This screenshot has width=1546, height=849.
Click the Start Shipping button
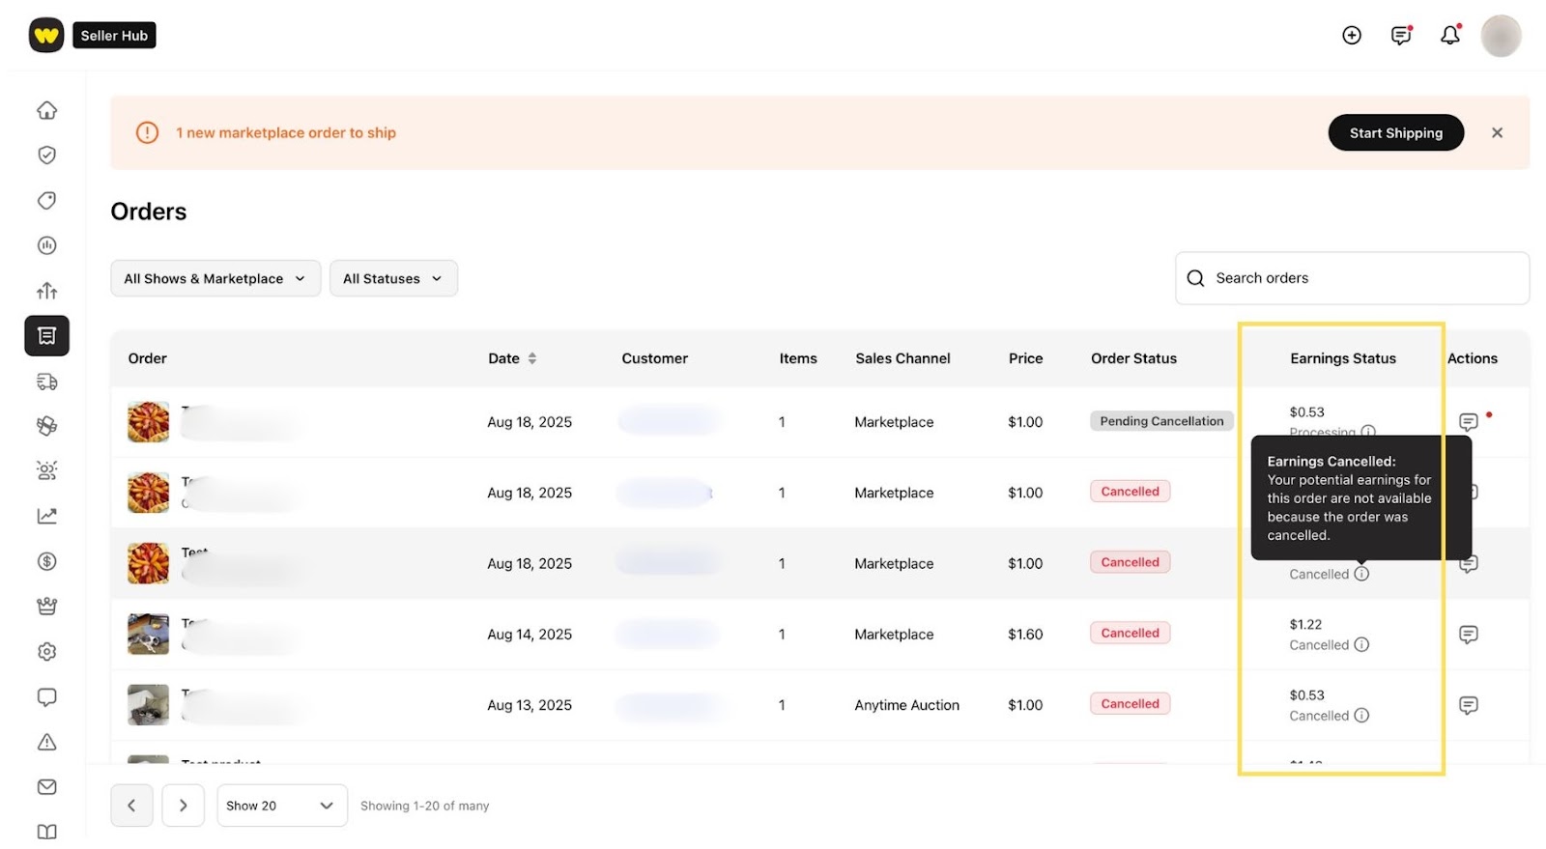coord(1395,133)
